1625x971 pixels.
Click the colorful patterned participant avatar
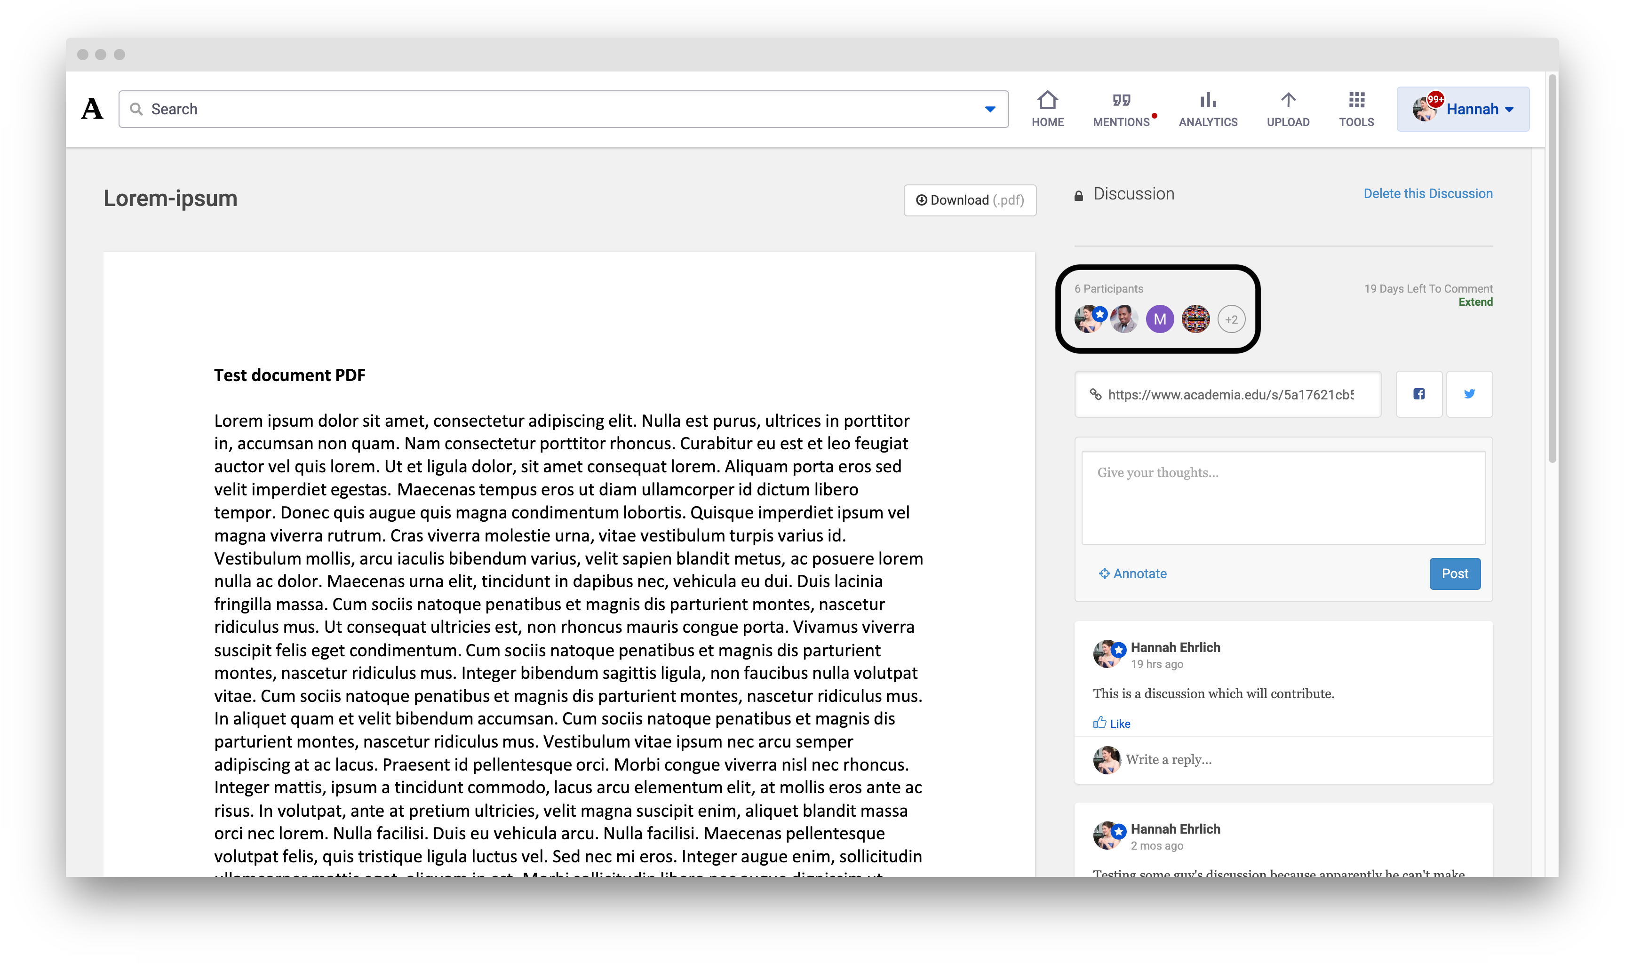click(1195, 318)
